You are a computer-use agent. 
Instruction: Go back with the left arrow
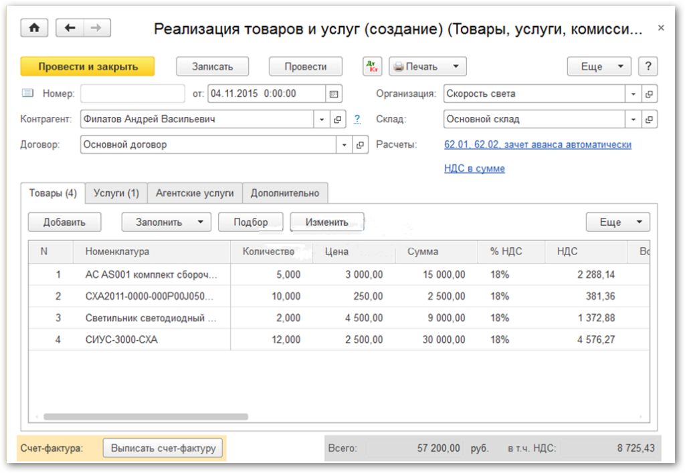pos(70,27)
